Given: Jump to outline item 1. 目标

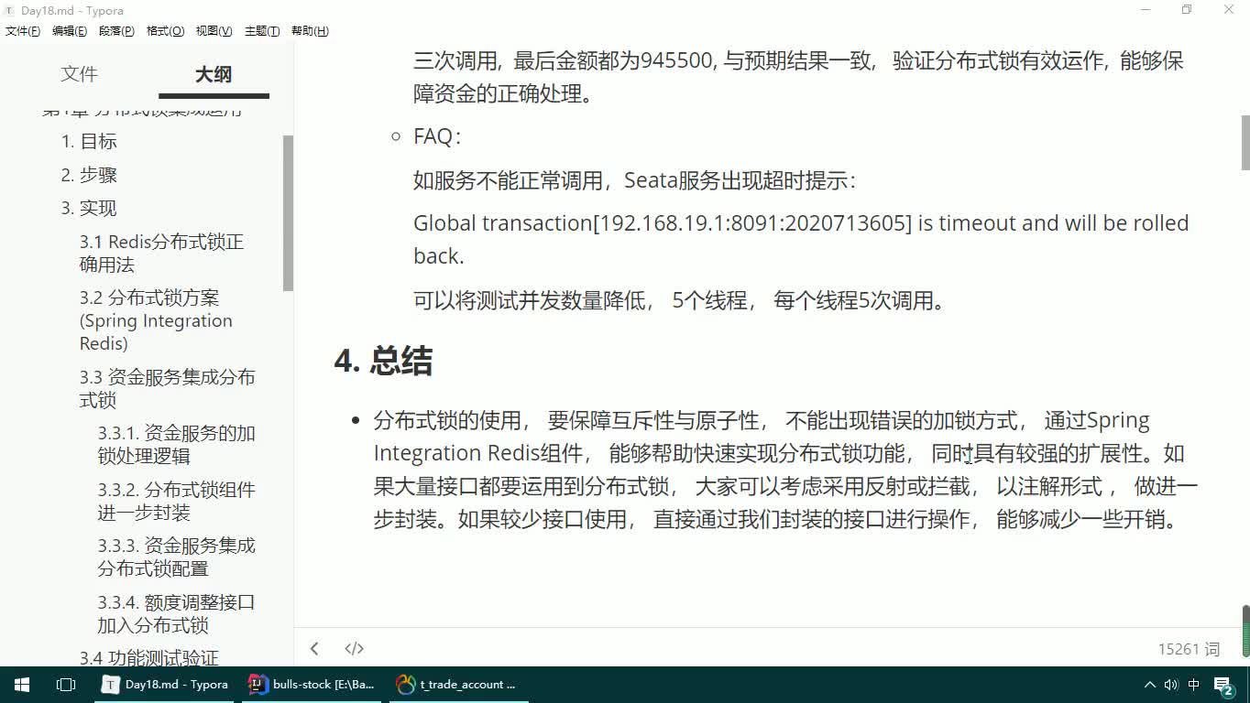Looking at the screenshot, I should click(x=89, y=141).
